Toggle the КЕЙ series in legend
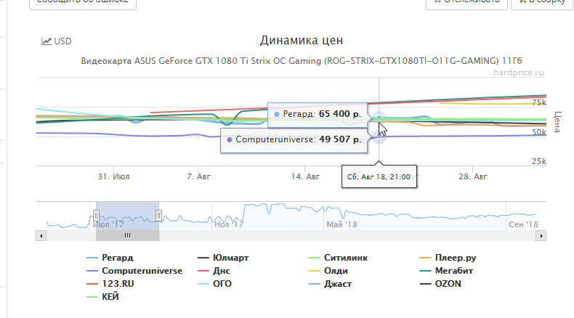The width and height of the screenshot is (574, 318). click(x=102, y=297)
